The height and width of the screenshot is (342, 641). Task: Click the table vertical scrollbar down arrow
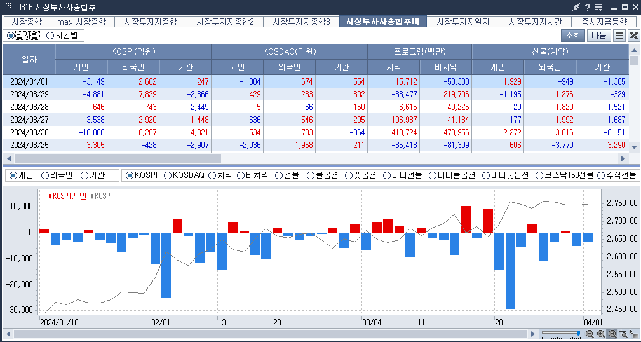click(x=634, y=147)
